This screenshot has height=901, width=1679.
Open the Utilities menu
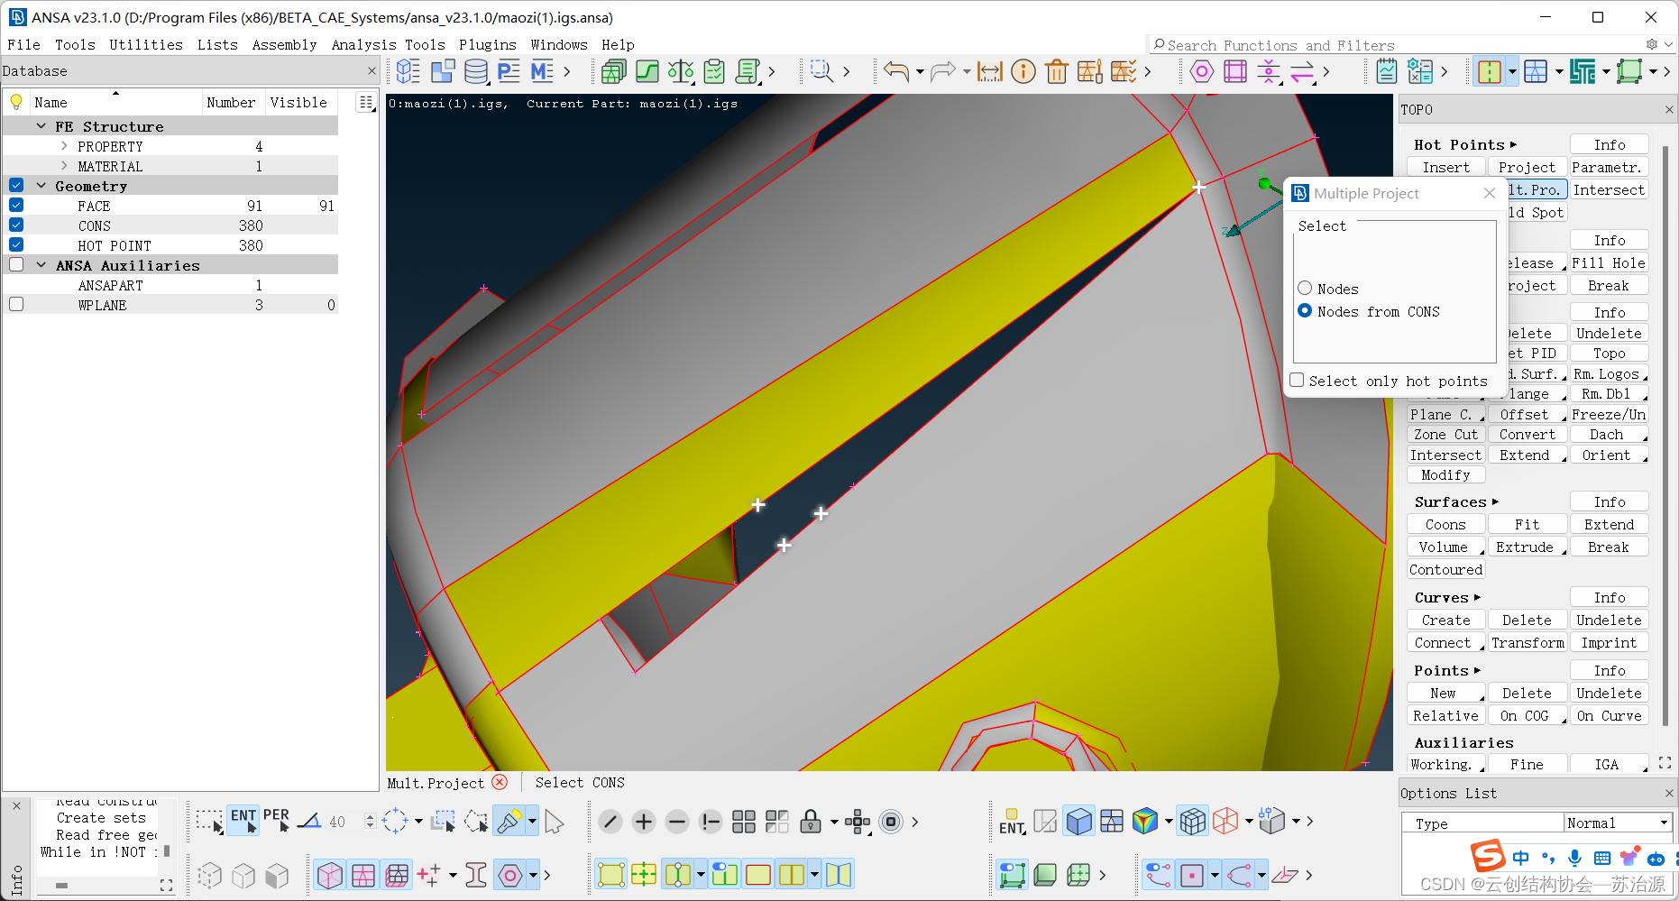(146, 45)
